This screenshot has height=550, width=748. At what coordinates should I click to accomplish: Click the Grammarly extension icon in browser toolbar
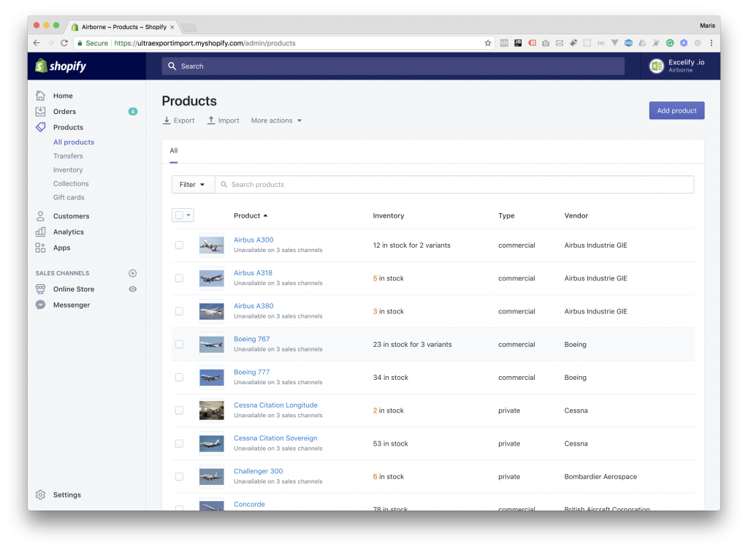pyautogui.click(x=670, y=42)
